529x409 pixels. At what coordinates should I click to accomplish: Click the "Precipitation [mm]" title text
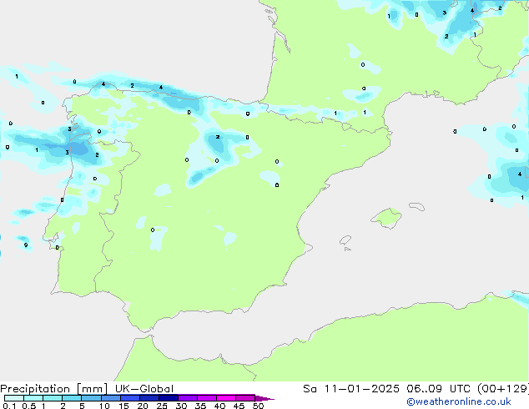point(54,389)
